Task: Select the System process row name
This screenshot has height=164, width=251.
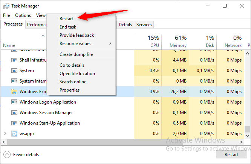Action: (27, 71)
